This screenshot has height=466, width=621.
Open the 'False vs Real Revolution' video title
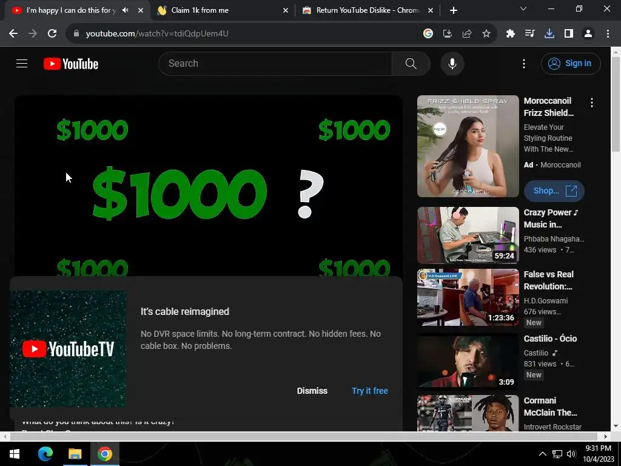[x=548, y=280]
